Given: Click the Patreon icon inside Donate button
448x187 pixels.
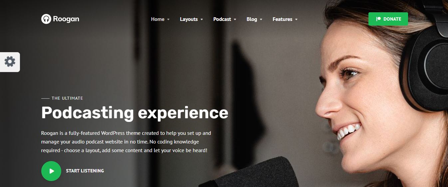Looking at the screenshot, I should pos(378,19).
